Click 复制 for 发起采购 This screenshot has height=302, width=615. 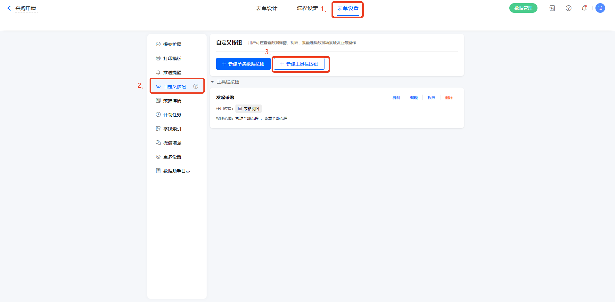[x=396, y=98]
